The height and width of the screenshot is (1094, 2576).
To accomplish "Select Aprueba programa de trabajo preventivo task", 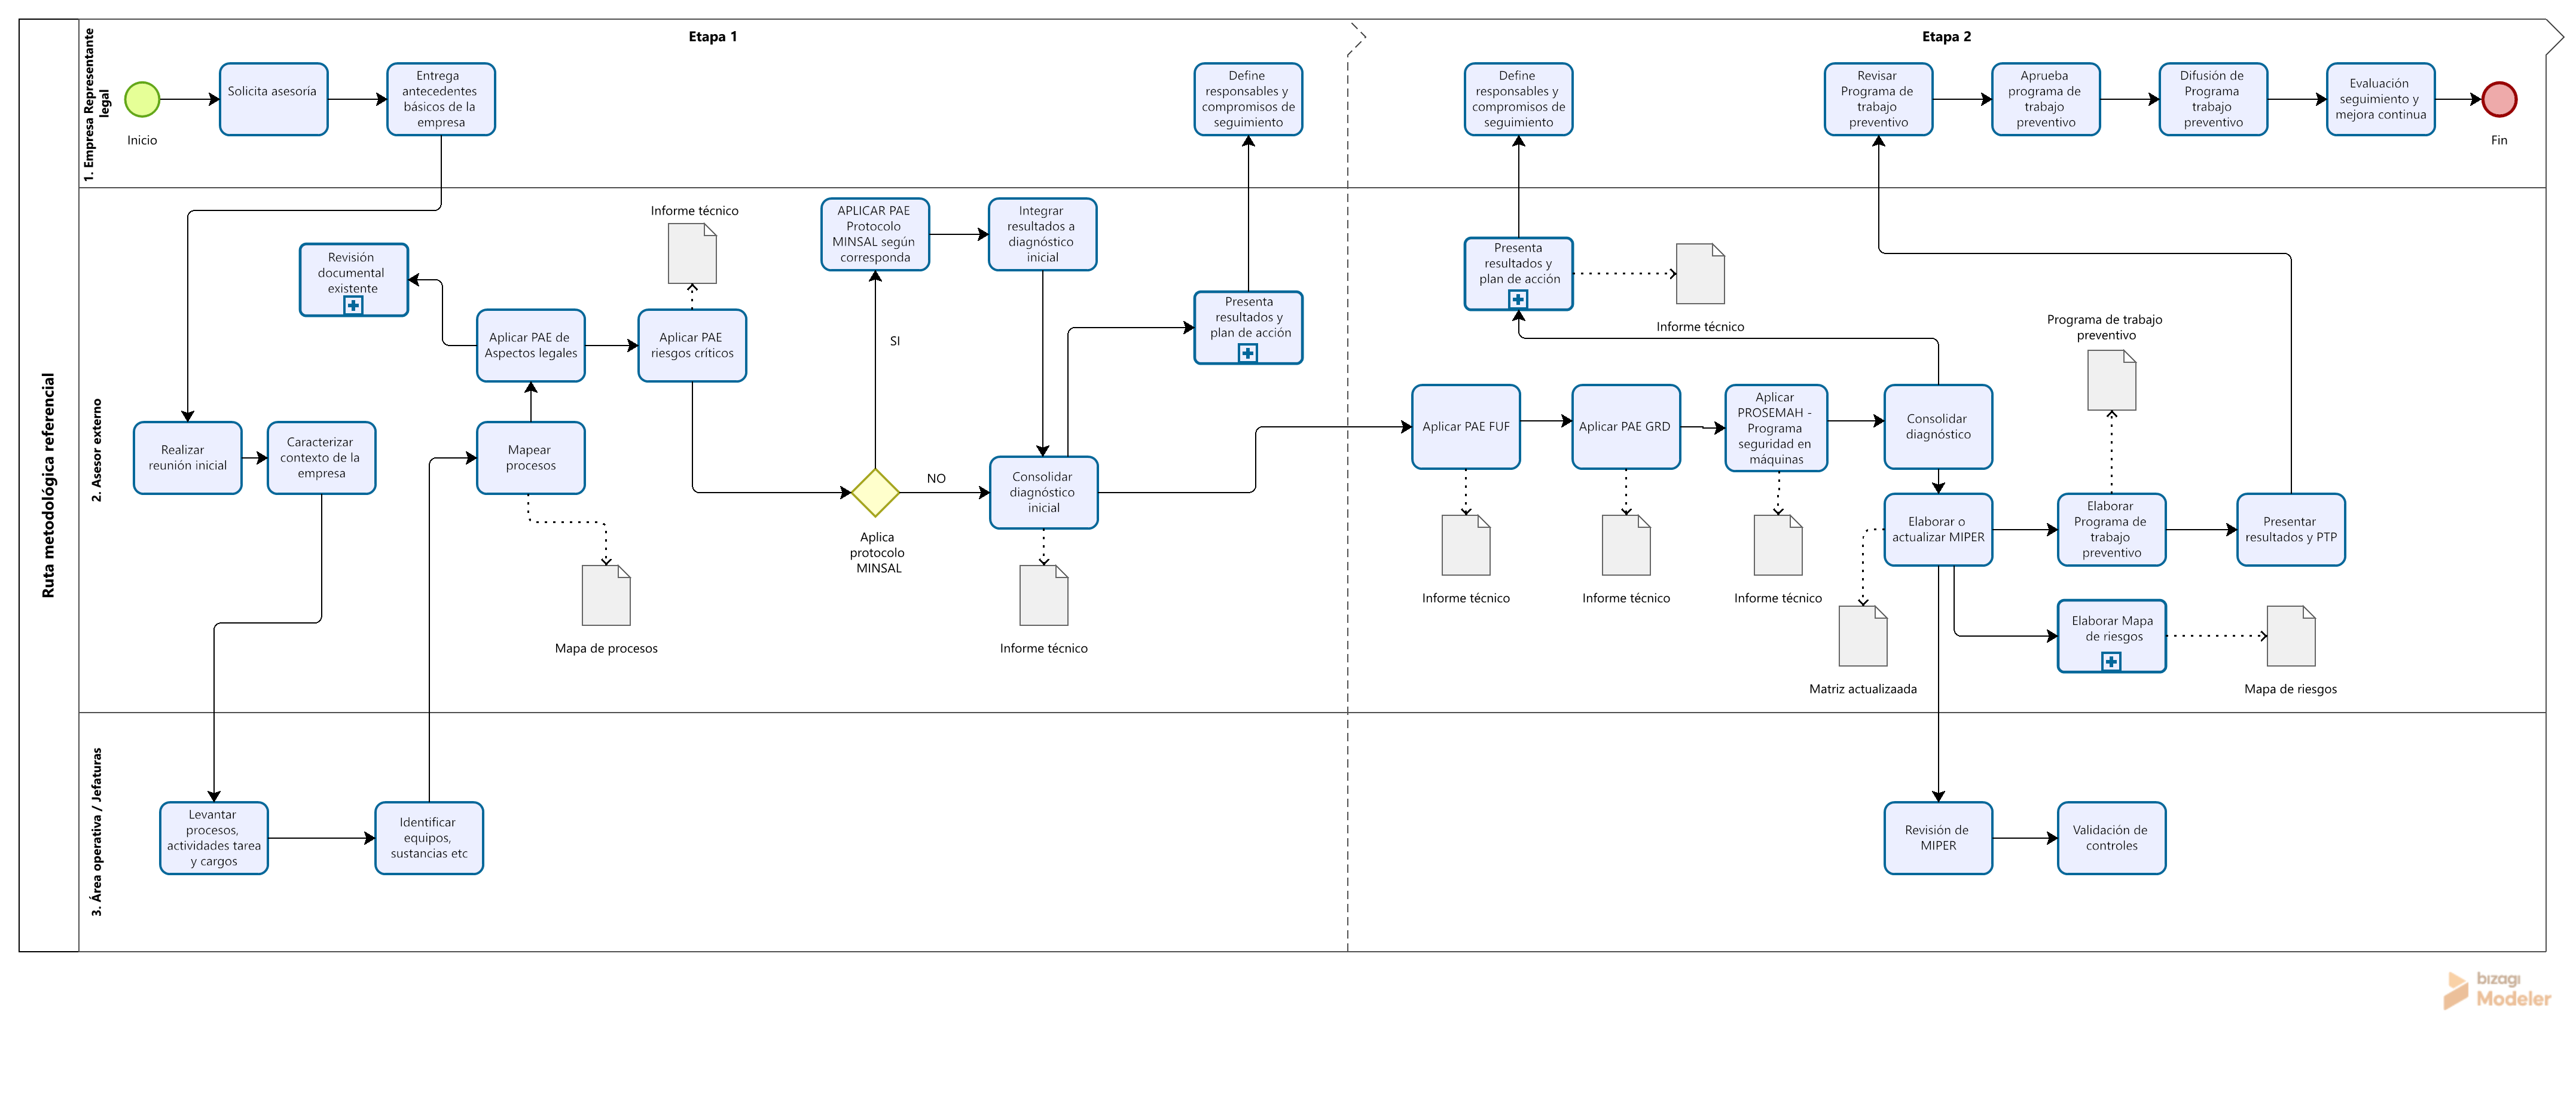I will [x=2046, y=99].
